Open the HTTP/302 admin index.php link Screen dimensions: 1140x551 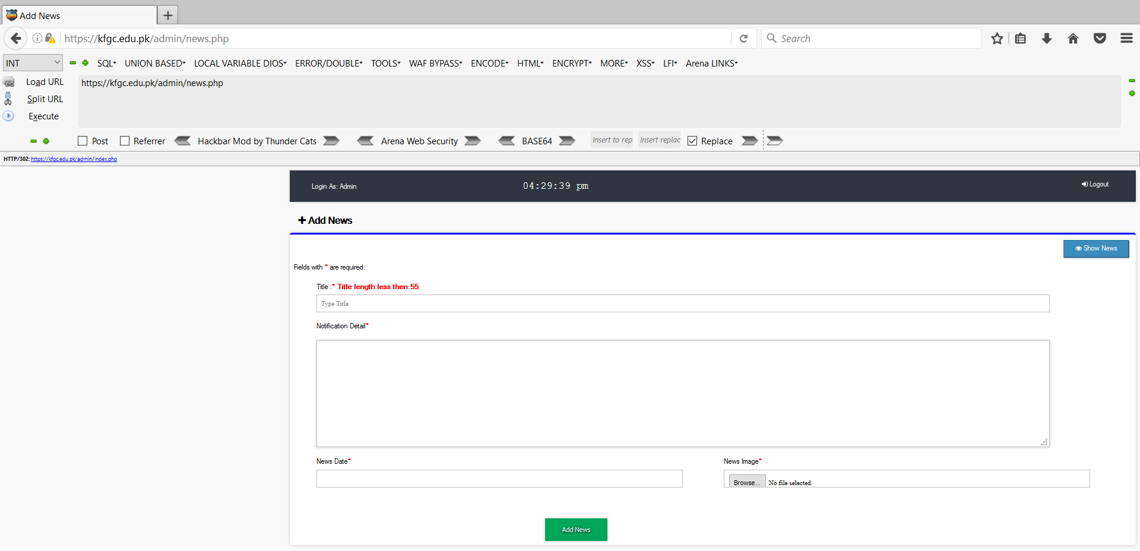tap(74, 159)
